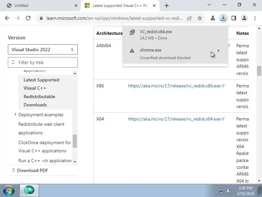Share this page icon in address bar

pyautogui.click(x=189, y=18)
